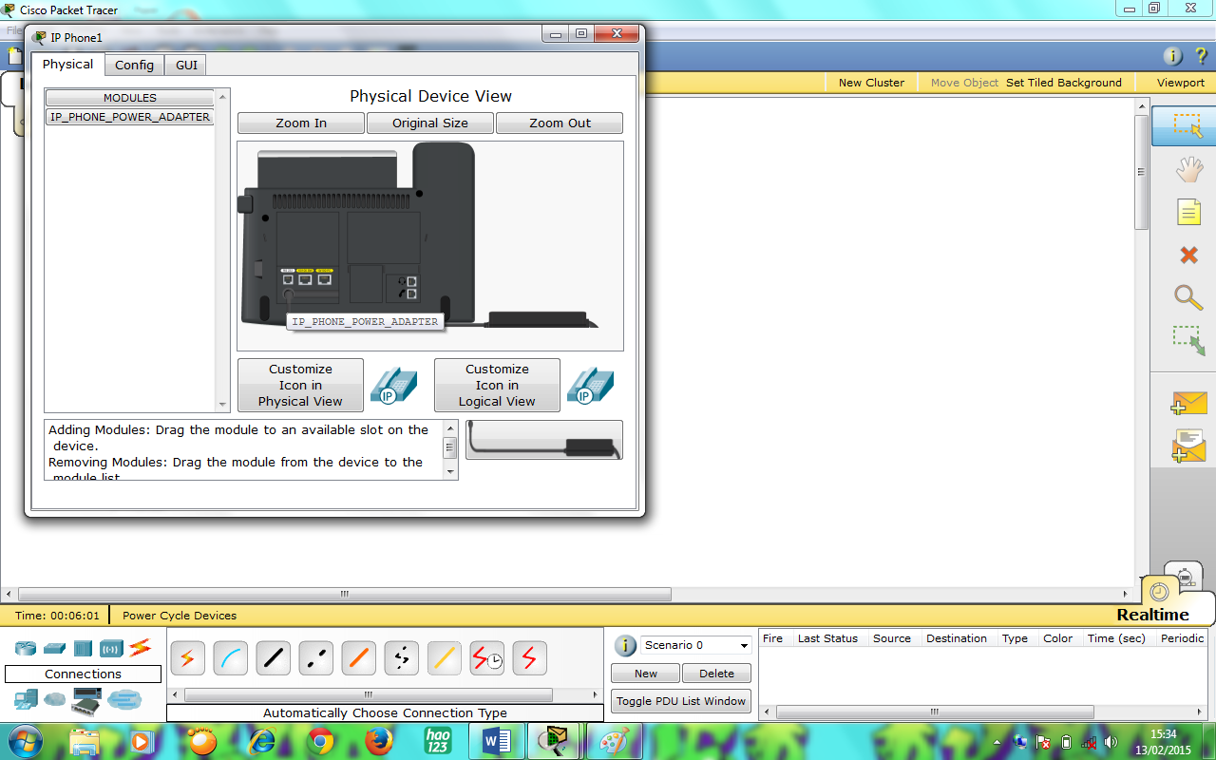Select the Delete tool red X
This screenshot has width=1216, height=760.
1188,255
